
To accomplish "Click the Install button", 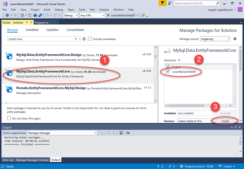I will (x=225, y=121).
